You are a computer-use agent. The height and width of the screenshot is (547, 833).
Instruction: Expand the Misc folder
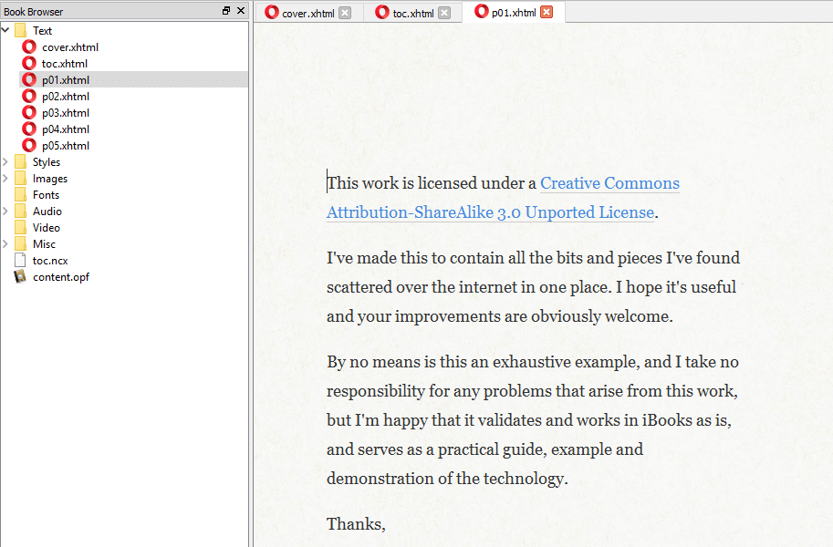tap(7, 243)
